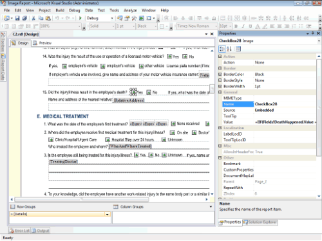The width and height of the screenshot is (322, 241).
Task: Switch to the Preview tab
Action: [43, 43]
